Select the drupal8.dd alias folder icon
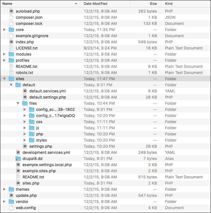Screen dimensions: 211x213 click(x=18, y=158)
